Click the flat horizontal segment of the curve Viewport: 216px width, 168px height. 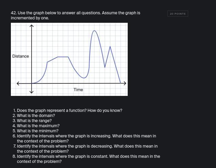tap(63, 57)
